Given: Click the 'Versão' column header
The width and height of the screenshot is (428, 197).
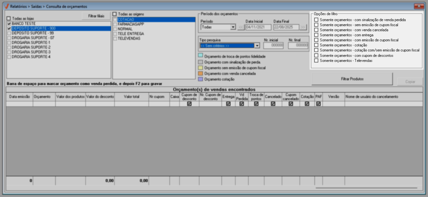Looking at the screenshot, I should 334,97.
